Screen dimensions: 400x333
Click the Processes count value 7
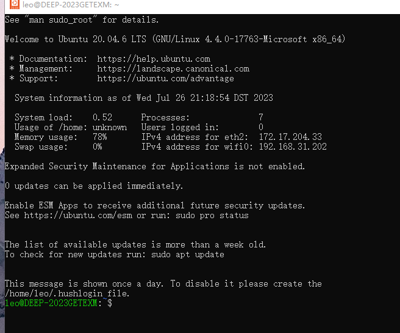(x=261, y=117)
